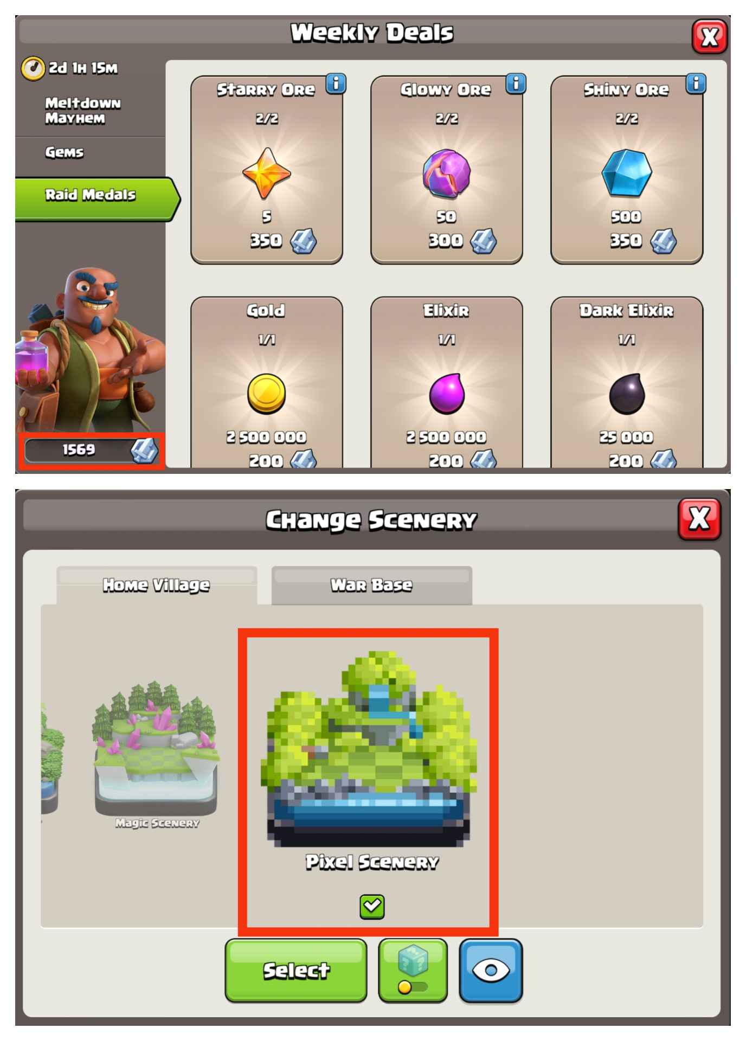The image size is (746, 1041).
Task: Switch to the Home Village tab
Action: 157,585
